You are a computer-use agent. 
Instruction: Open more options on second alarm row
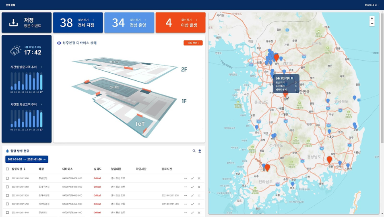pos(186,187)
